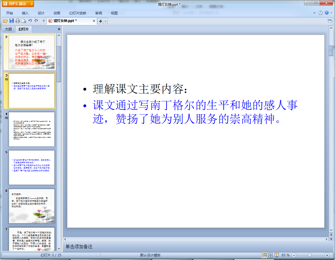This screenshot has width=335, height=260.
Task: Click thumbnail pane scroll up arrow
Action: pyautogui.click(x=59, y=35)
